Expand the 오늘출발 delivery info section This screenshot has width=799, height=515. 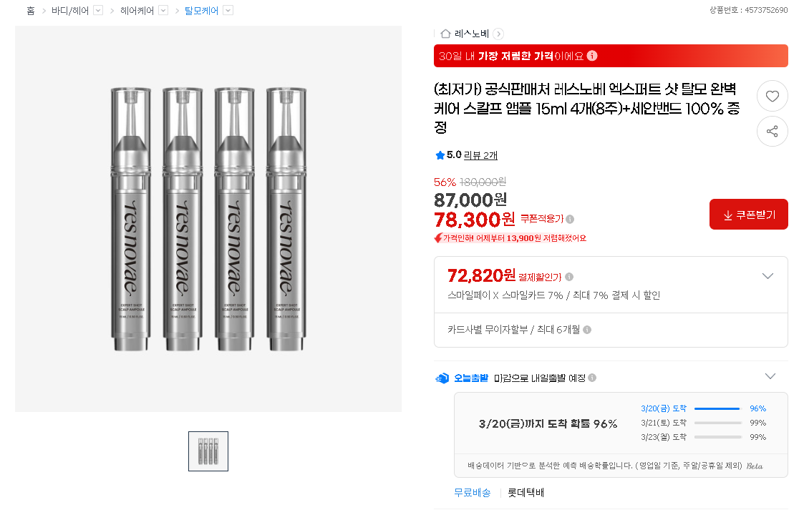(770, 376)
